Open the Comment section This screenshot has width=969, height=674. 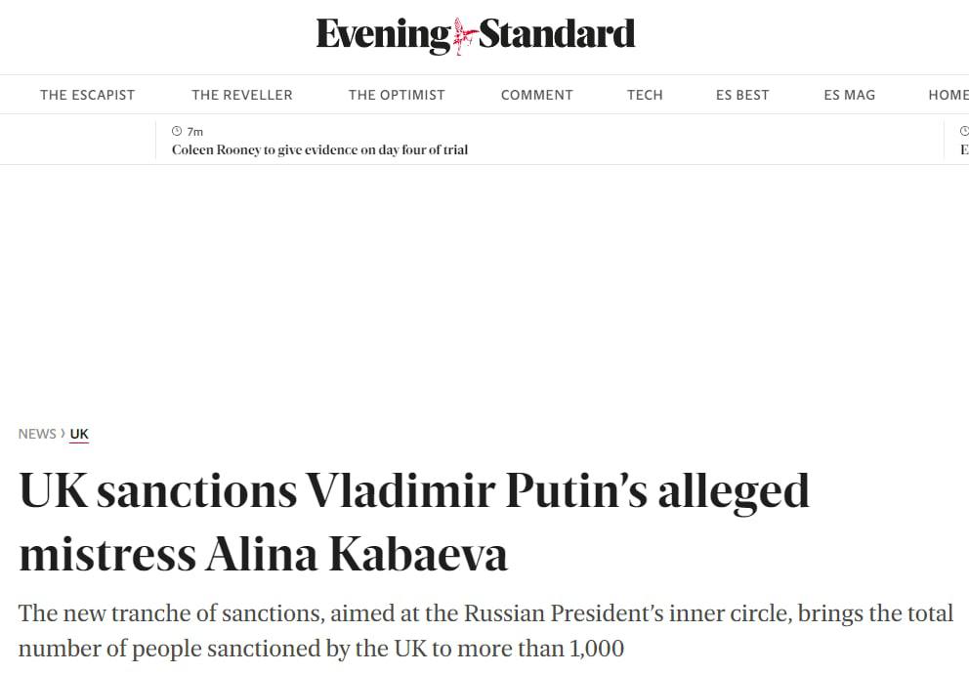(536, 95)
